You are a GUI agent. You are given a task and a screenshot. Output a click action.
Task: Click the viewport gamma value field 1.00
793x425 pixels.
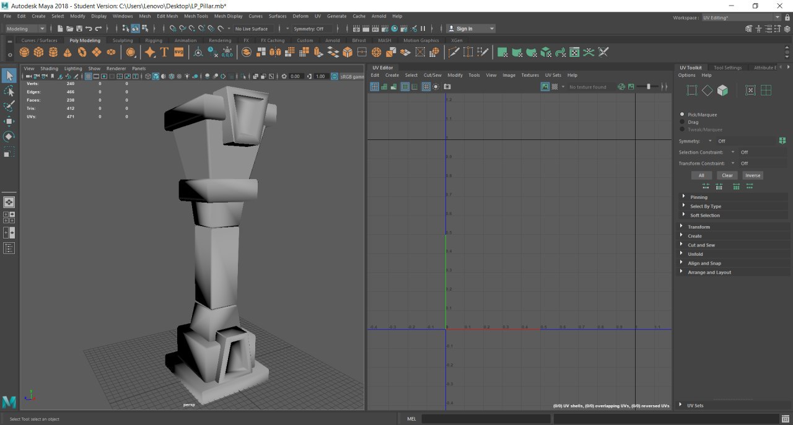[321, 76]
